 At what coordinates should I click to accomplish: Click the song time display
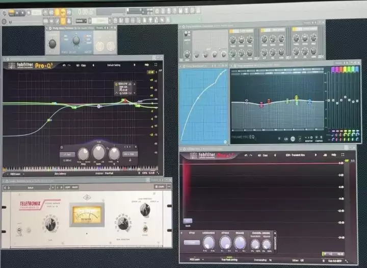(85, 12)
